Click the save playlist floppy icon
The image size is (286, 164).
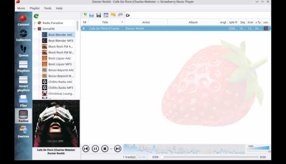pyautogui.click(x=99, y=15)
